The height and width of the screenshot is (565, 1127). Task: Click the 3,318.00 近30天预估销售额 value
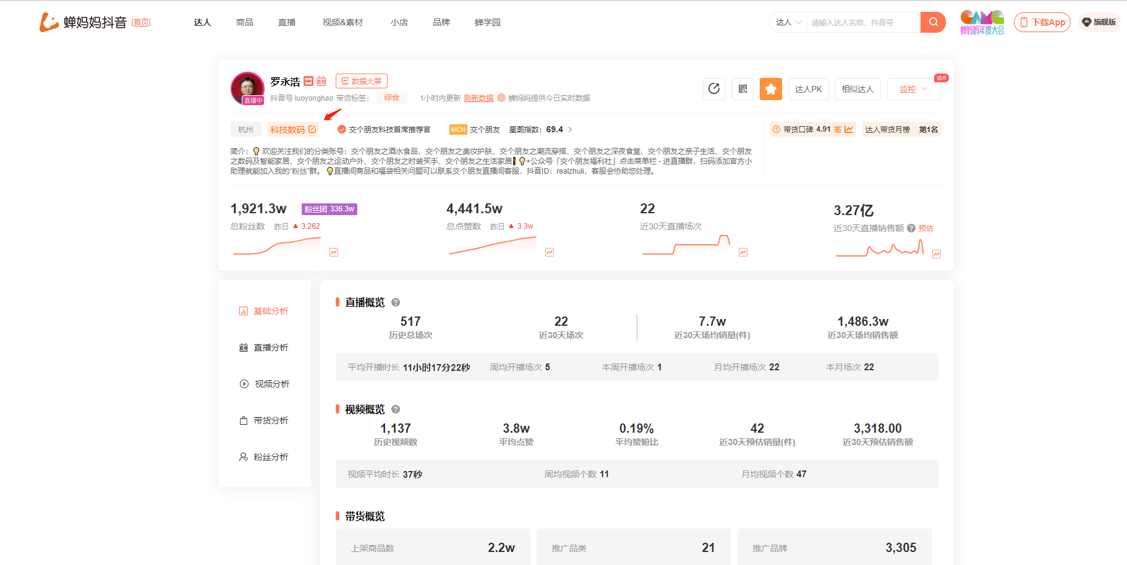point(877,428)
